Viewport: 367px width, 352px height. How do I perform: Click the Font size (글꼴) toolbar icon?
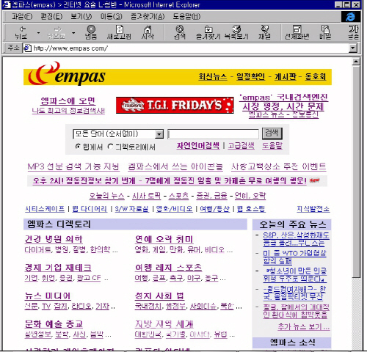click(x=353, y=32)
